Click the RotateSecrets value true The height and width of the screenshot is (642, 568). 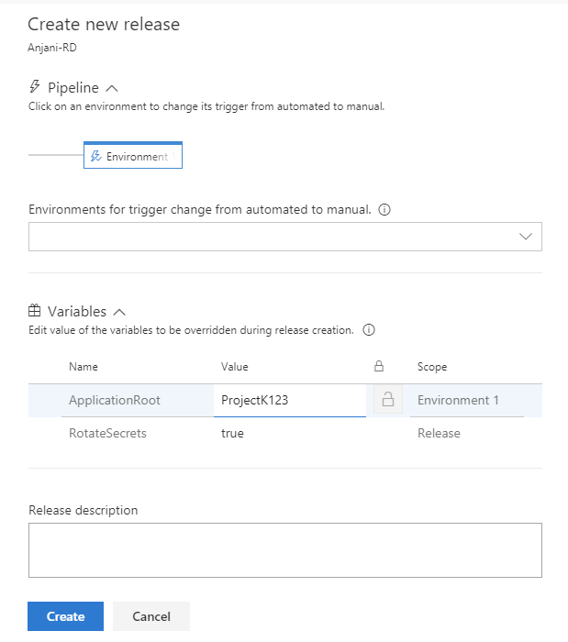tap(232, 433)
